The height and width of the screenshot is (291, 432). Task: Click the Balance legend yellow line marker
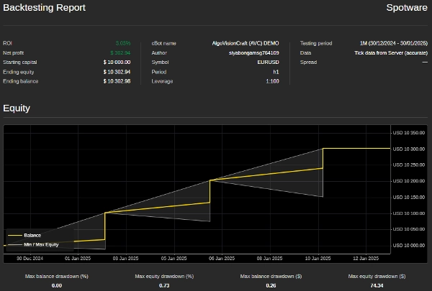(x=14, y=235)
